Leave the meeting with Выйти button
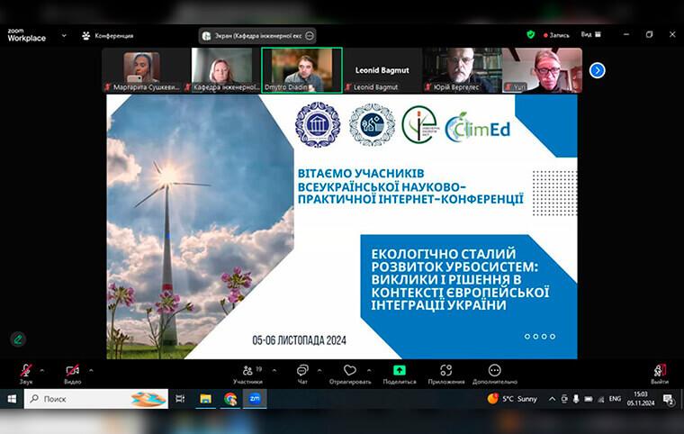Viewport: 684px width, 434px height. pos(660,375)
